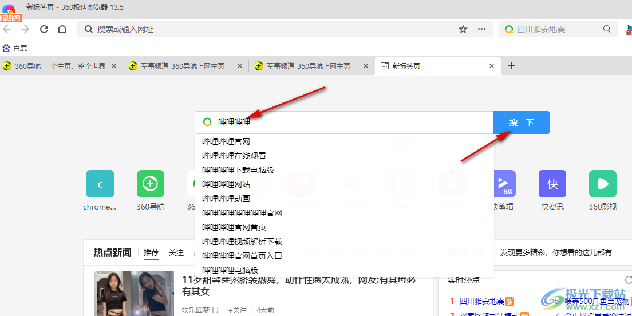632x316 pixels.
Task: Select the 关注 news tab
Action: point(176,253)
